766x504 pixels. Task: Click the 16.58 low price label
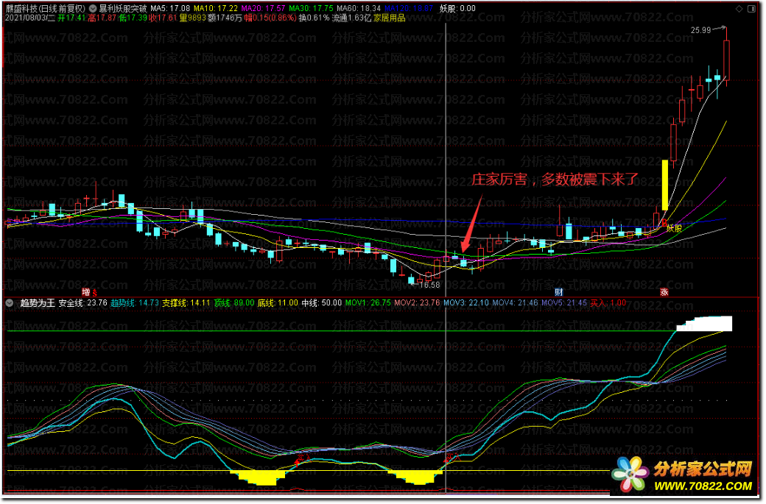click(430, 285)
